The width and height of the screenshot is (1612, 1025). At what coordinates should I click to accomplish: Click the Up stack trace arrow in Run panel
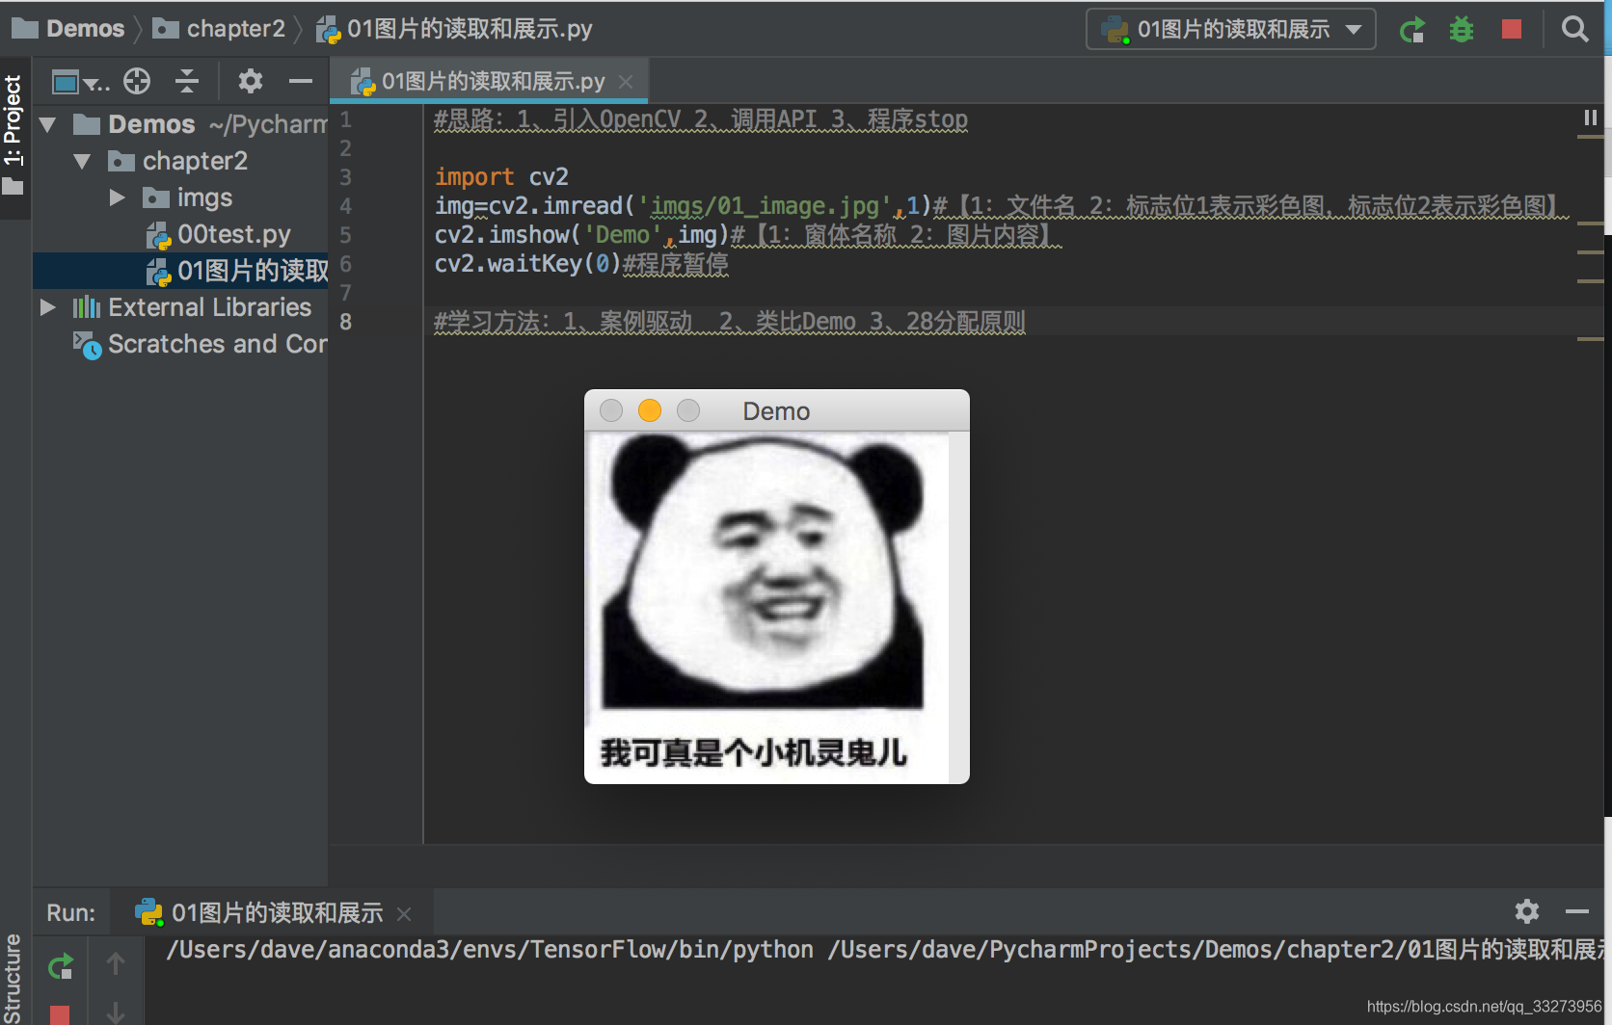click(x=116, y=963)
